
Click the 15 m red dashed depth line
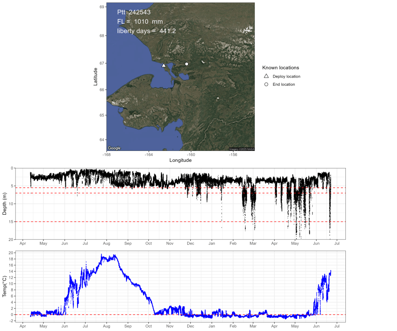[x=116, y=222]
